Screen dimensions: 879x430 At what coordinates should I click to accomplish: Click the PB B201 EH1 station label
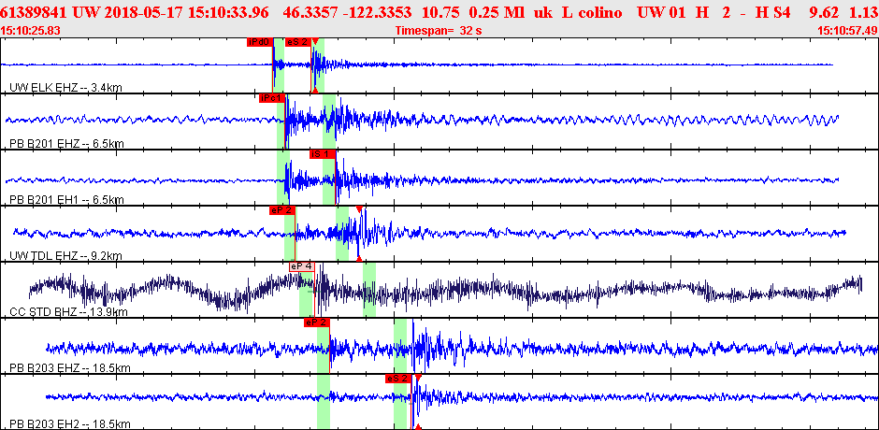click(65, 199)
